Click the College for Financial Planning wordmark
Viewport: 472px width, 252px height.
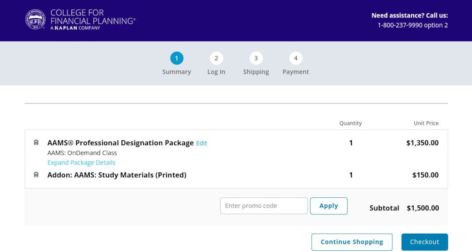click(x=93, y=20)
